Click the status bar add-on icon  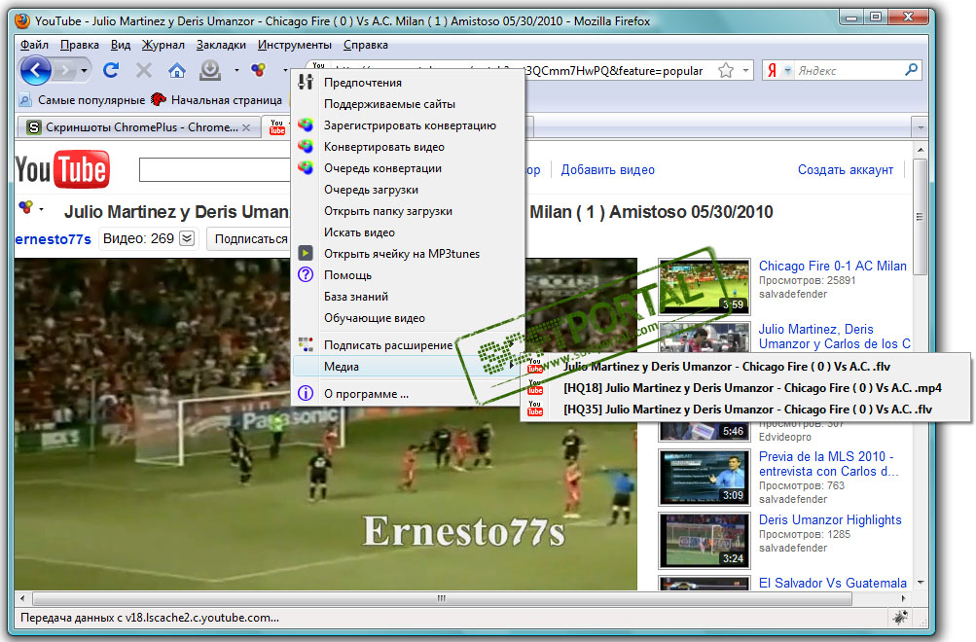point(899,617)
